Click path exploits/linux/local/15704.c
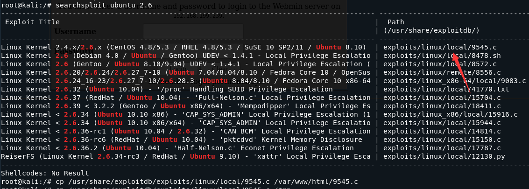The height and width of the screenshot is (189, 529). pyautogui.click(x=442, y=98)
